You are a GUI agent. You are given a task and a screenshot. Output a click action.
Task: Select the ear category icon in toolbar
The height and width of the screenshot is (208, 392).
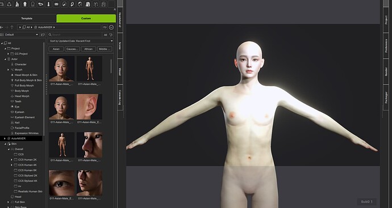coord(72,4)
